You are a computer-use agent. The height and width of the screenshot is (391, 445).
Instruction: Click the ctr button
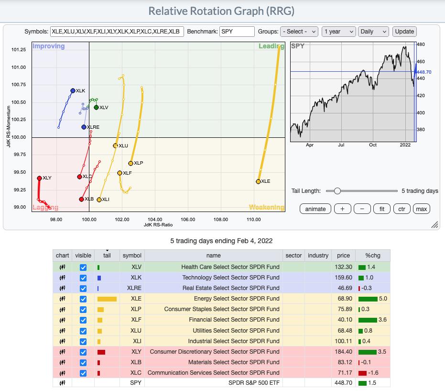click(x=402, y=209)
